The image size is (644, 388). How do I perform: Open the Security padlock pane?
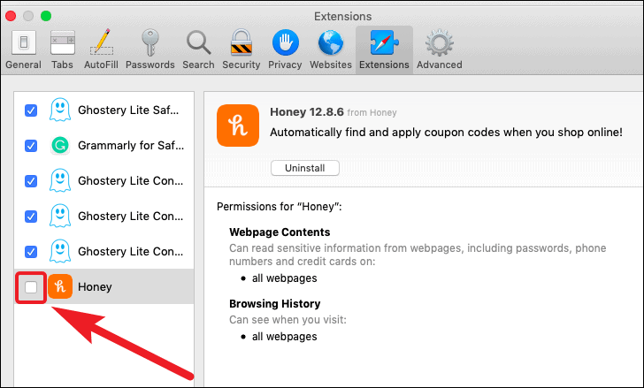click(241, 49)
